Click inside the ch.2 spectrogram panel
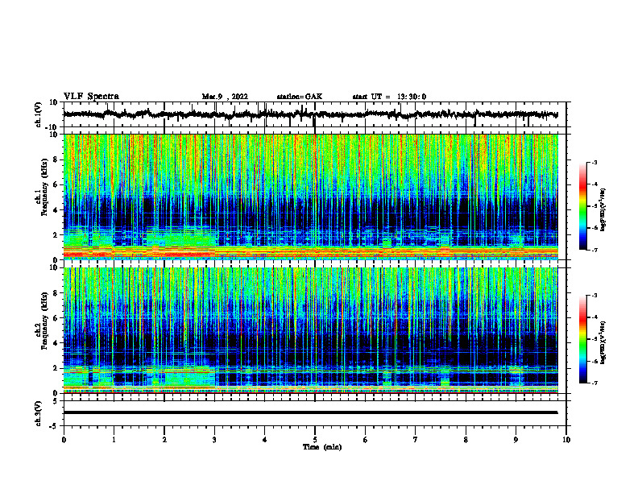 click(x=310, y=330)
